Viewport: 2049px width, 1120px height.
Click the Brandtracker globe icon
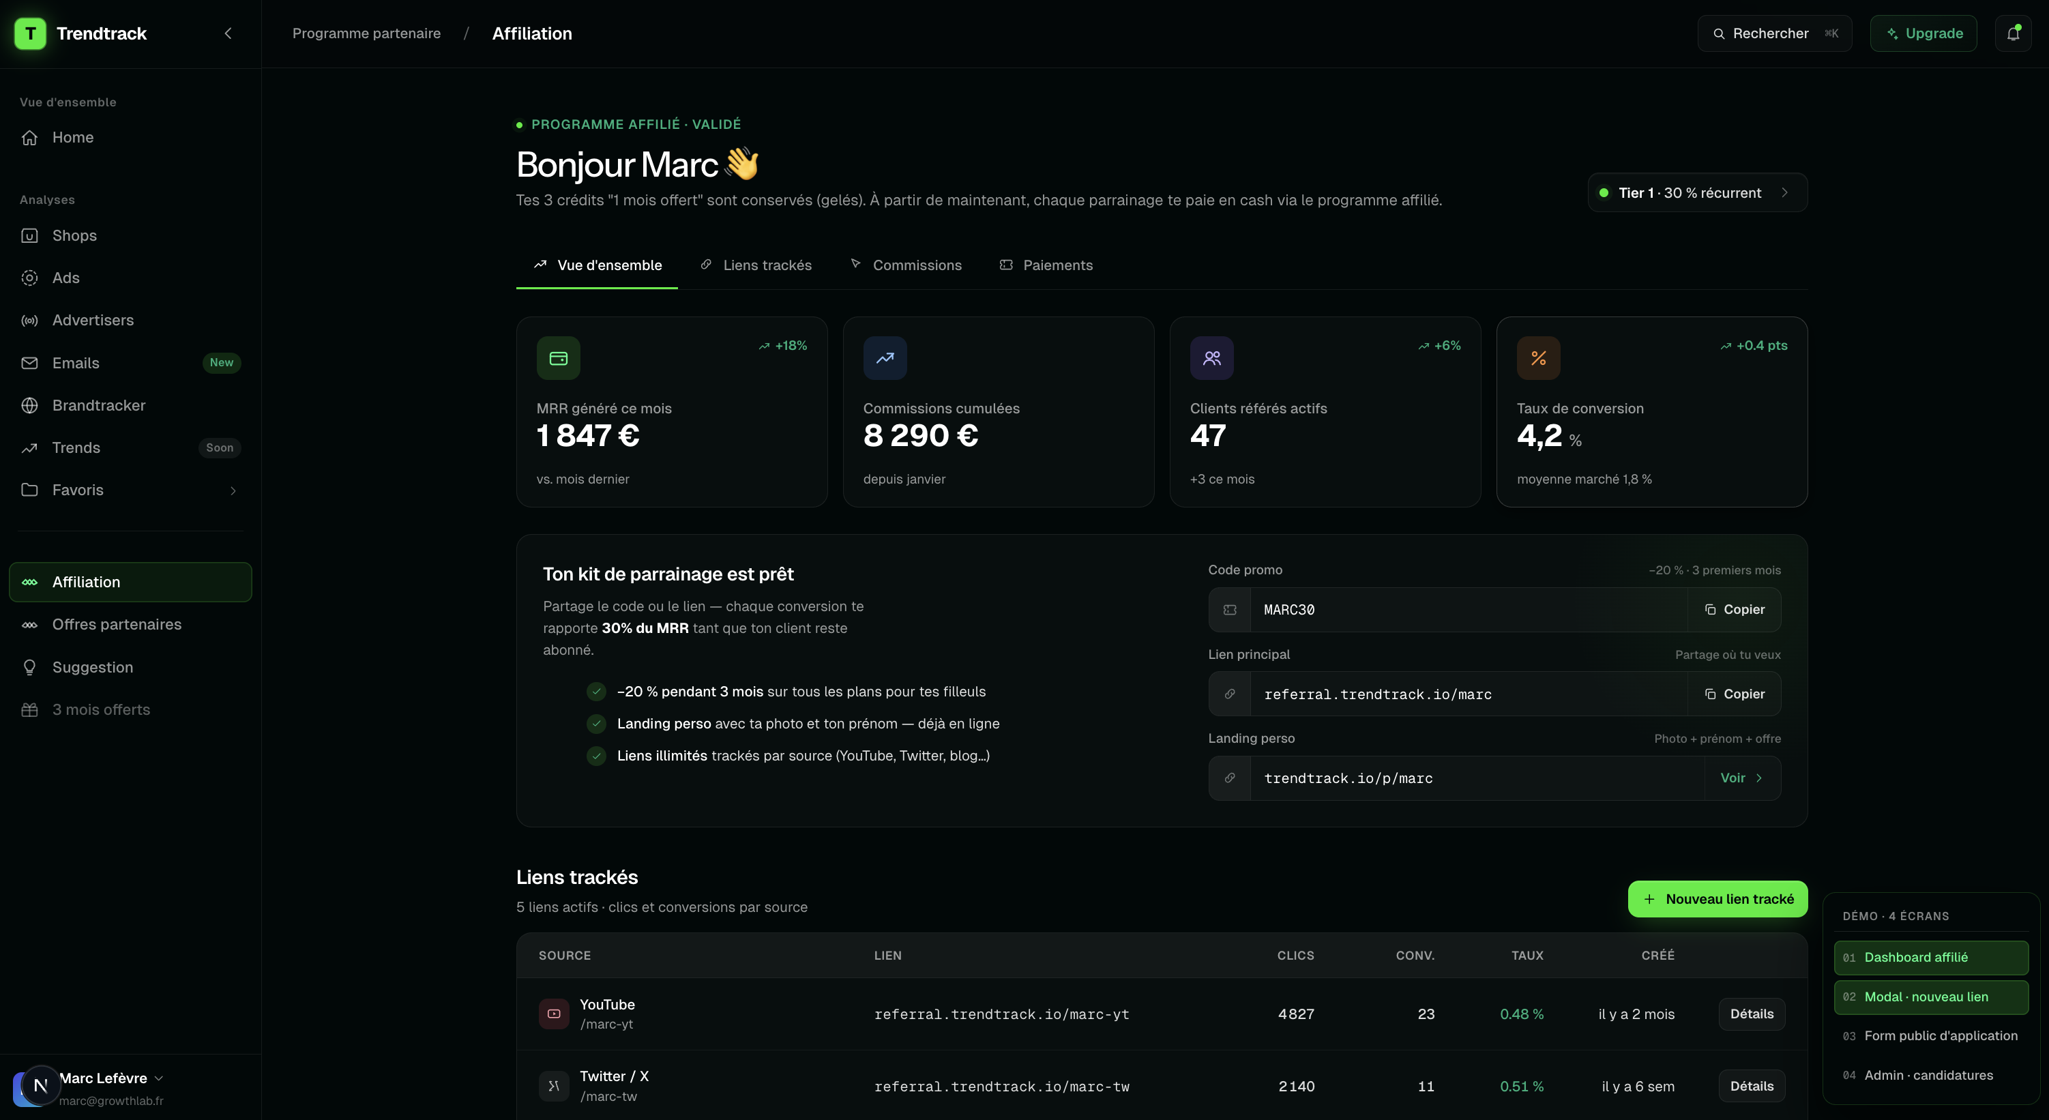pyautogui.click(x=29, y=406)
